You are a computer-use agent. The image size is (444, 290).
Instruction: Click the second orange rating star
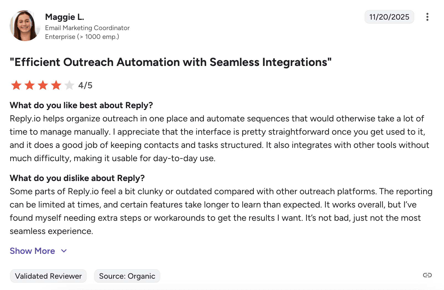point(30,85)
